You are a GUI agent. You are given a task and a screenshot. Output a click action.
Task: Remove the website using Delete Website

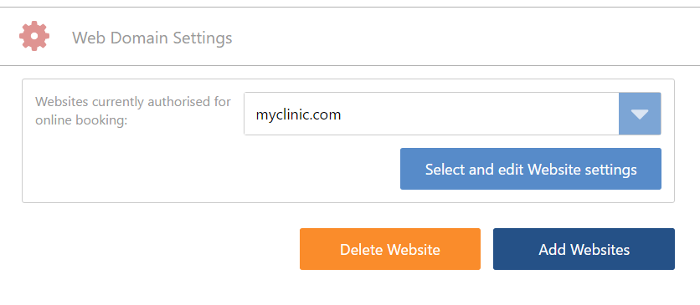(390, 249)
